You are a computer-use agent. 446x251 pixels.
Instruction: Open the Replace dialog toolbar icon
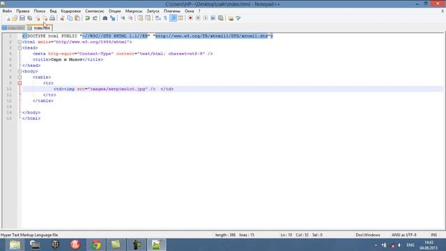pos(113,18)
